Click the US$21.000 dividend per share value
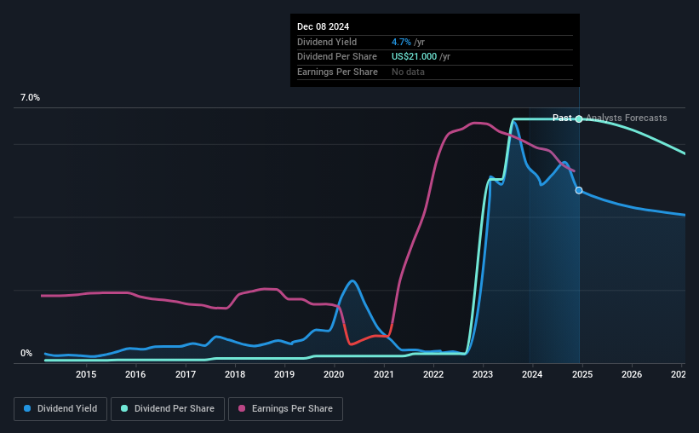Screen dimensions: 699x433 (414, 57)
